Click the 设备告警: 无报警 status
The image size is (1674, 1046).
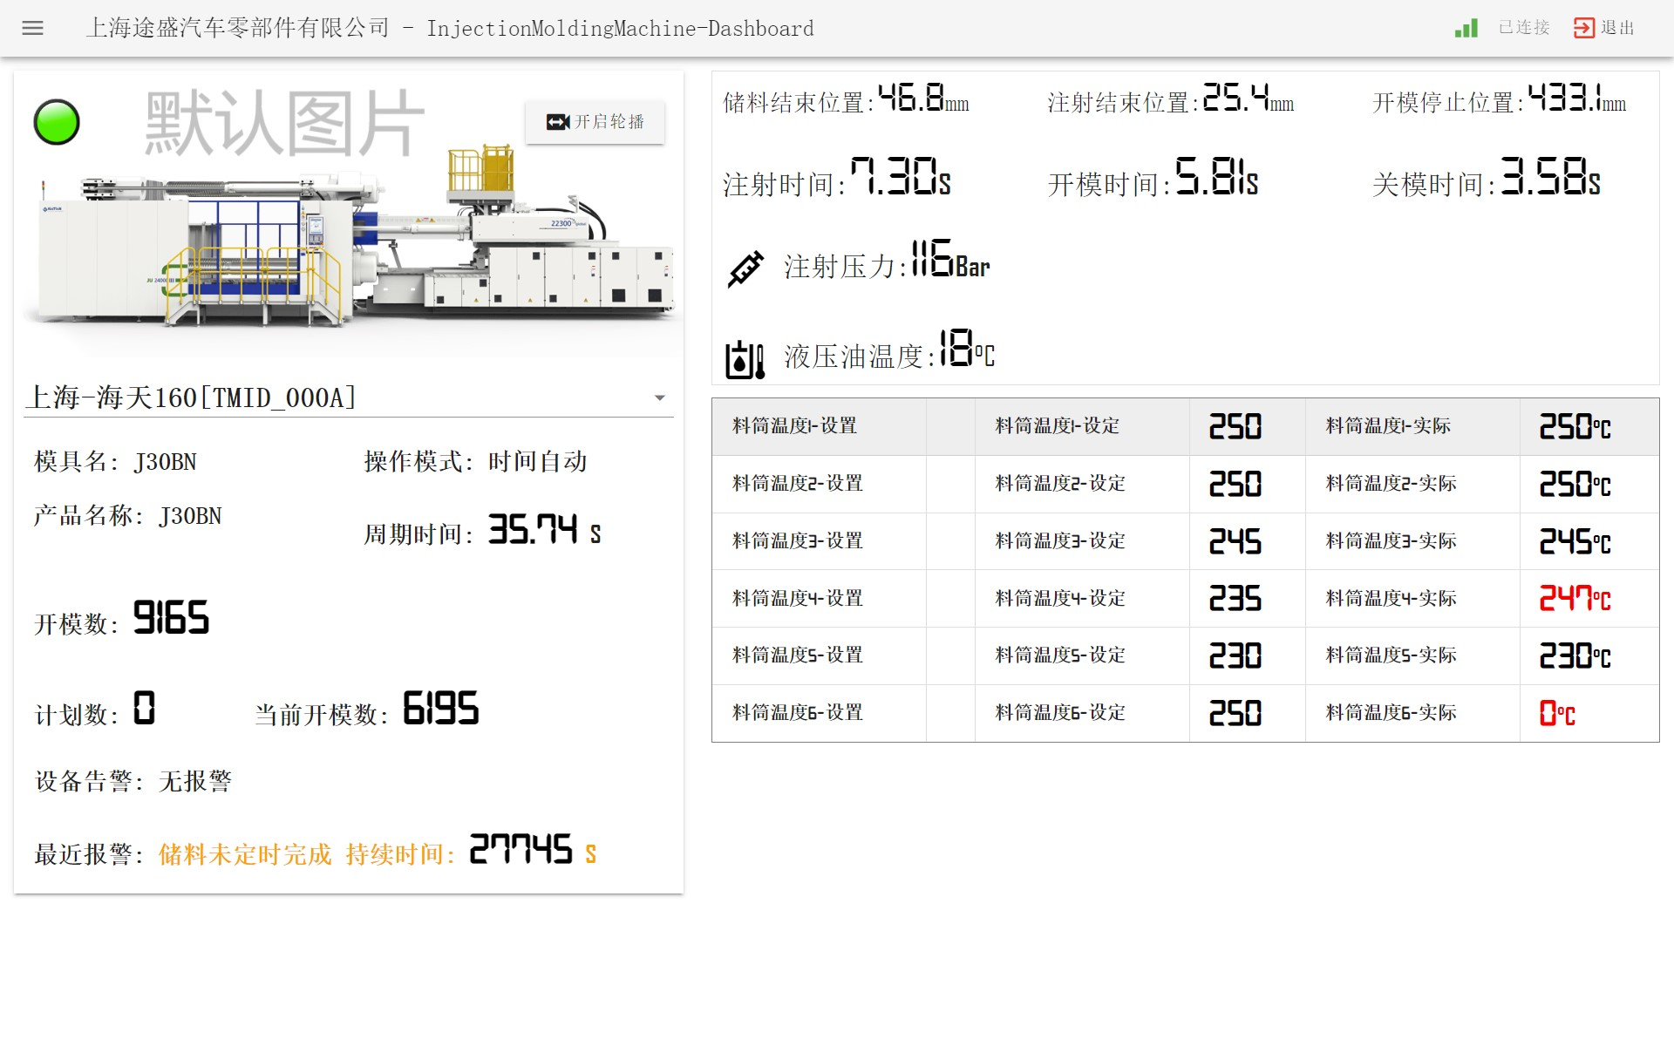133,781
